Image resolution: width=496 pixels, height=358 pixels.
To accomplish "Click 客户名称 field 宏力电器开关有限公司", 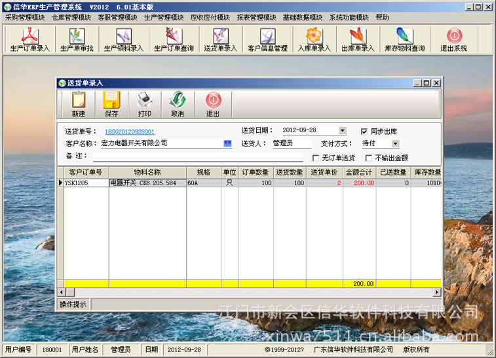I will pyautogui.click(x=162, y=143).
